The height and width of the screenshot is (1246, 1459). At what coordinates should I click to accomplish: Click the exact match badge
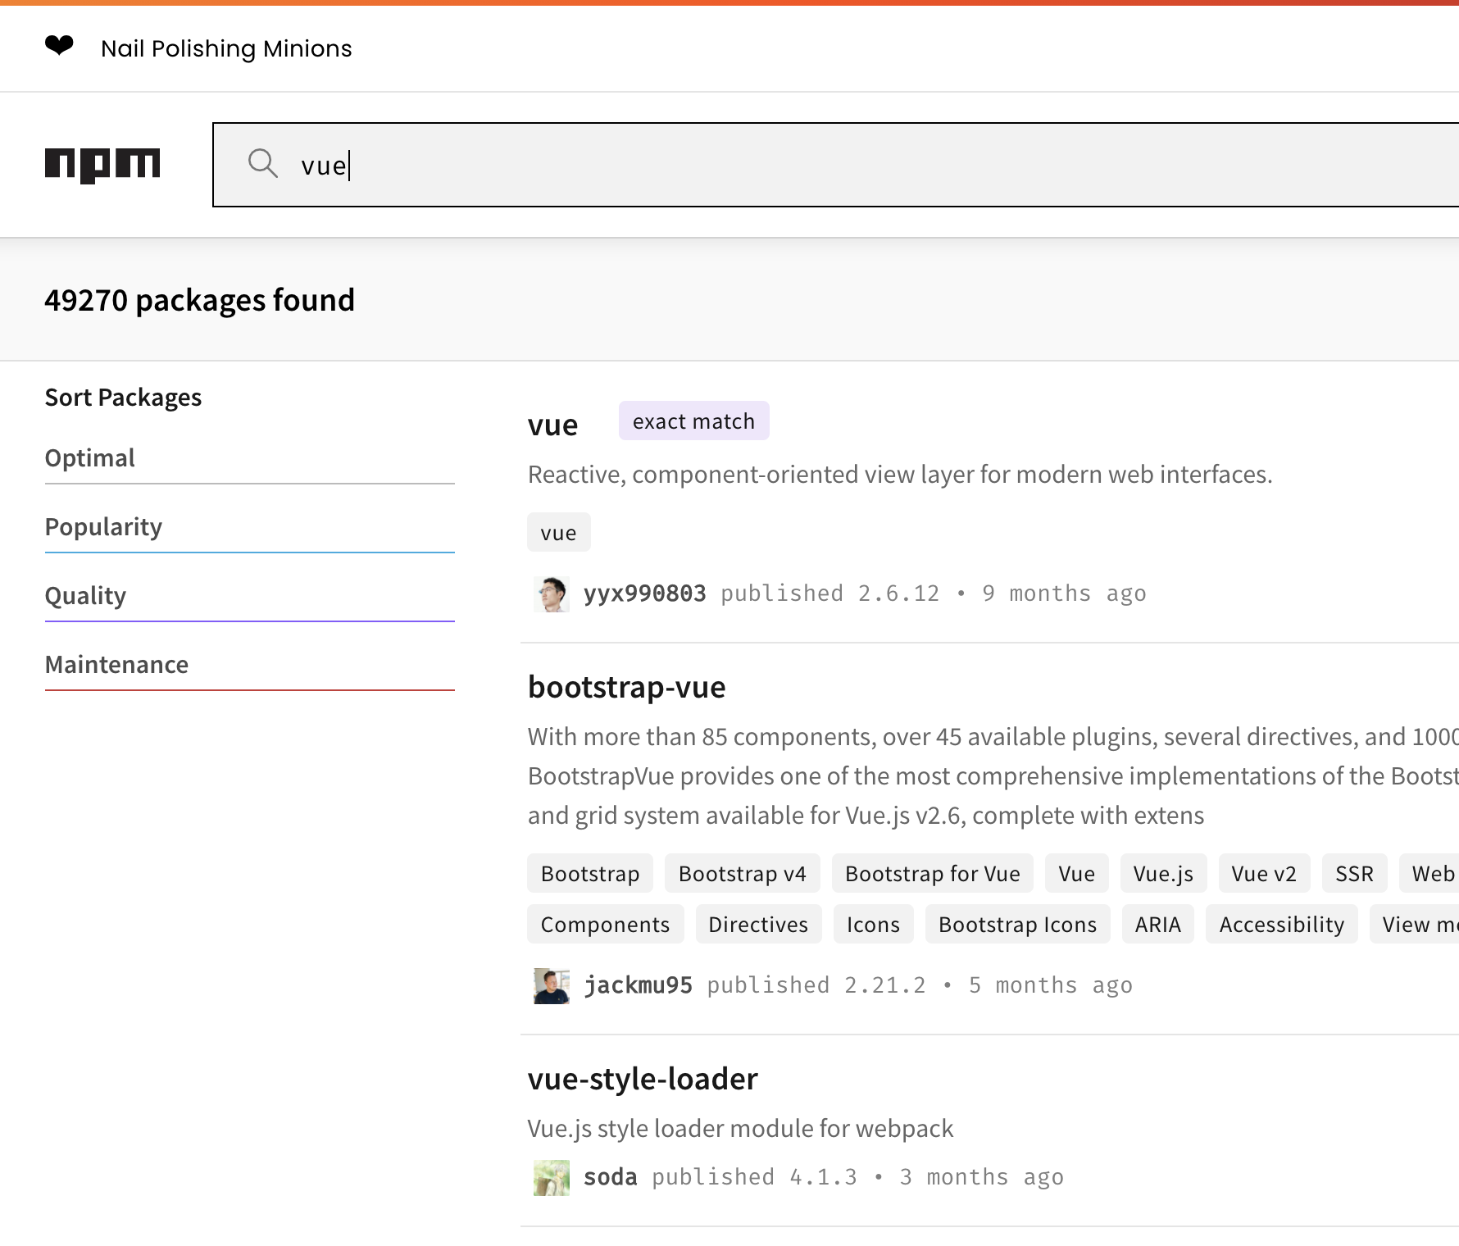(693, 421)
